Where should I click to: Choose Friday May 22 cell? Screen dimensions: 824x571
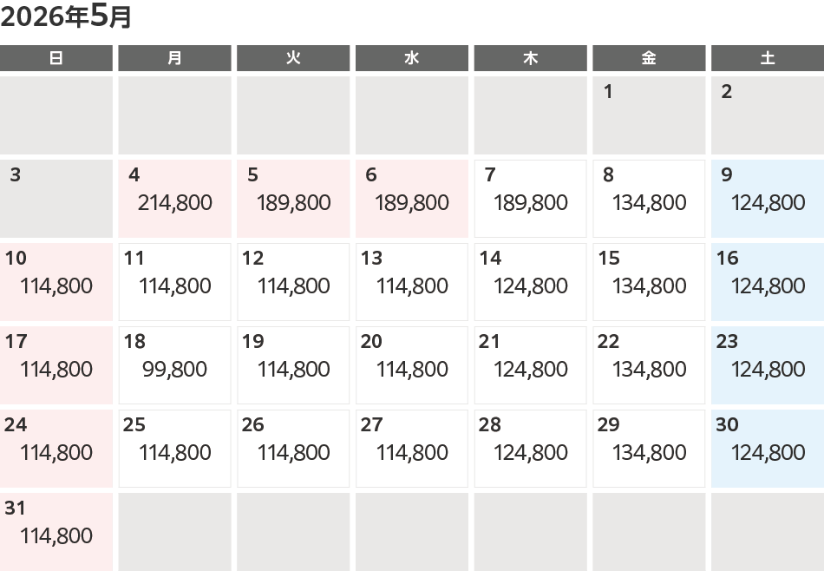point(649,365)
